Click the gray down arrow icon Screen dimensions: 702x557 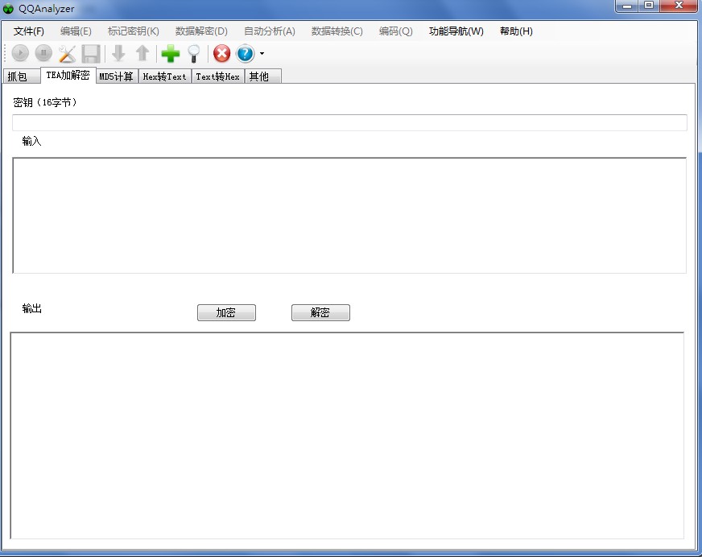pyautogui.click(x=118, y=54)
